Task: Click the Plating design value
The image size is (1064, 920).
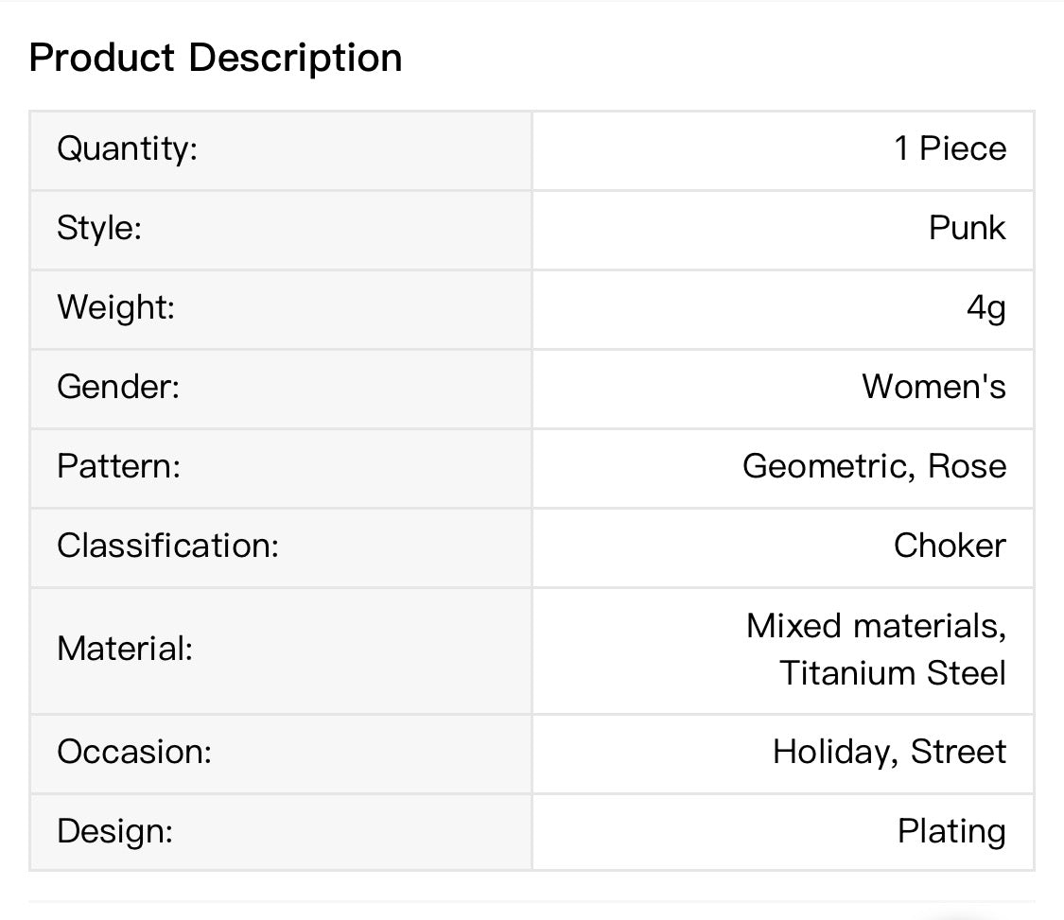Action: (x=951, y=832)
